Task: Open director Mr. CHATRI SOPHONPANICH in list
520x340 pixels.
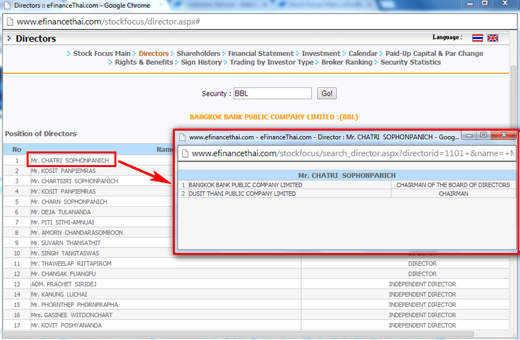Action: (x=70, y=161)
